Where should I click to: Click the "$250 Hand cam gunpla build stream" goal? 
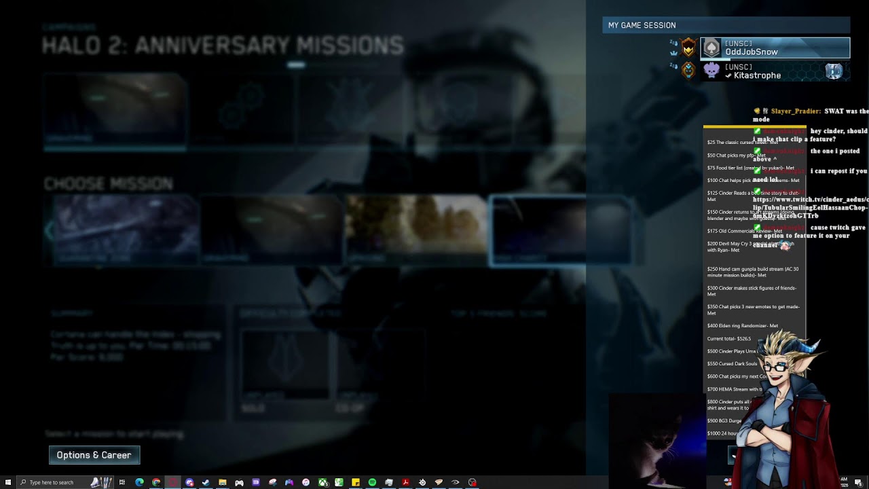click(753, 272)
